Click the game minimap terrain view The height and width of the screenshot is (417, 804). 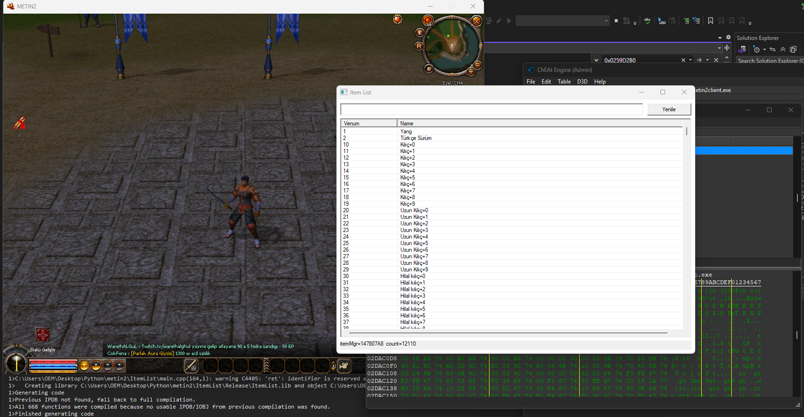click(x=452, y=46)
